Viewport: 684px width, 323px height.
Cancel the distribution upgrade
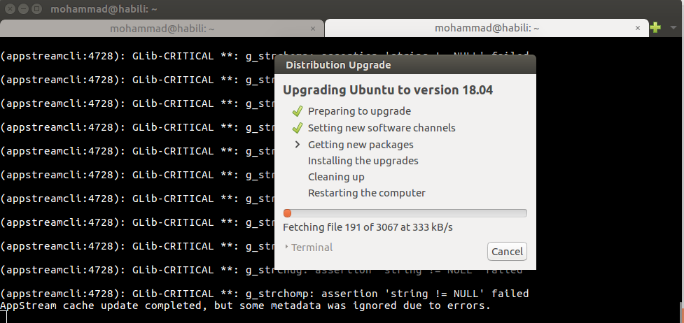point(507,252)
